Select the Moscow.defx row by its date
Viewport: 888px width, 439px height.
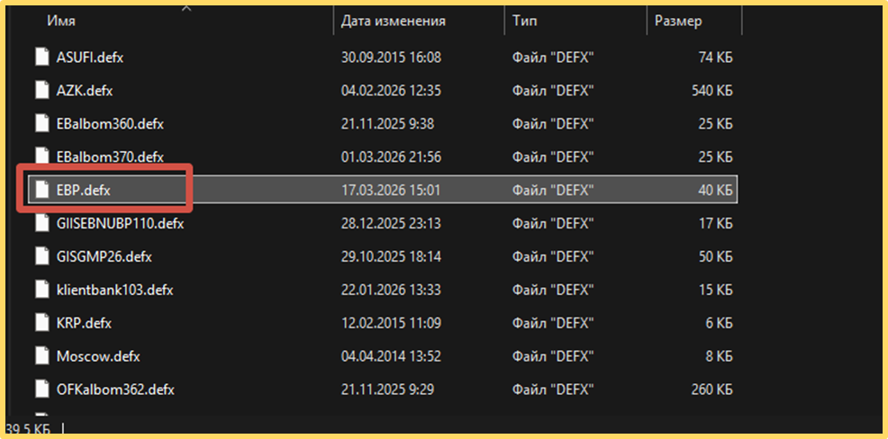[x=391, y=357]
